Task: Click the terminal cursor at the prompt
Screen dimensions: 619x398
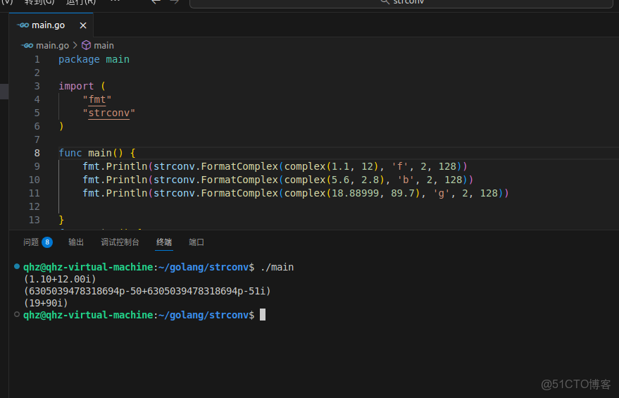Action: tap(263, 315)
